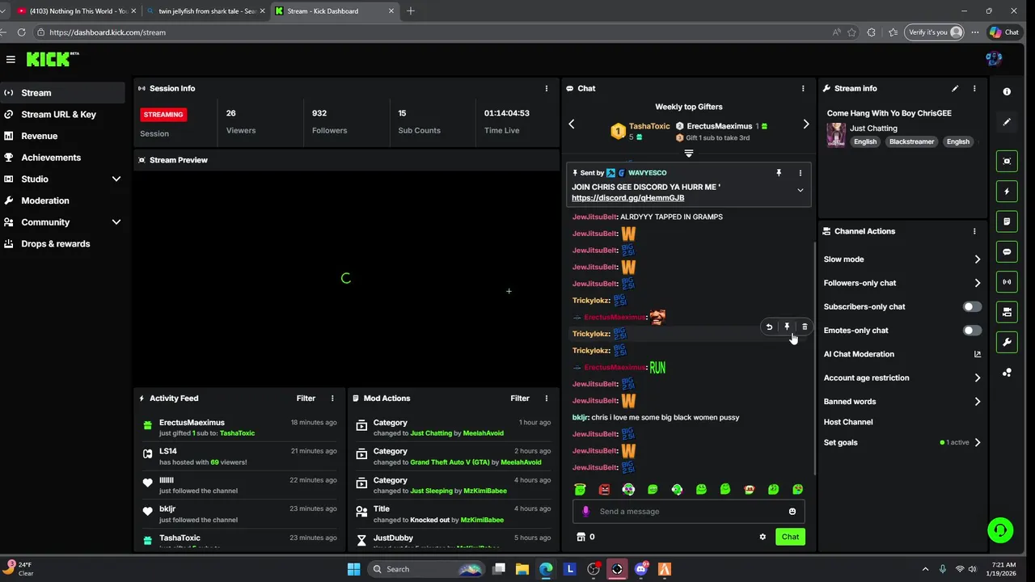Open the Chat panel options menu

coord(803,88)
